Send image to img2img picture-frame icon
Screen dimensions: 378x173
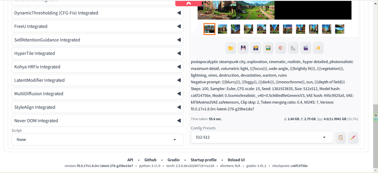pyautogui.click(x=268, y=48)
